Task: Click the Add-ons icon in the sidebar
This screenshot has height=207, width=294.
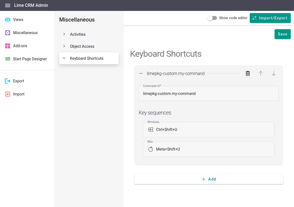Action: [7, 46]
